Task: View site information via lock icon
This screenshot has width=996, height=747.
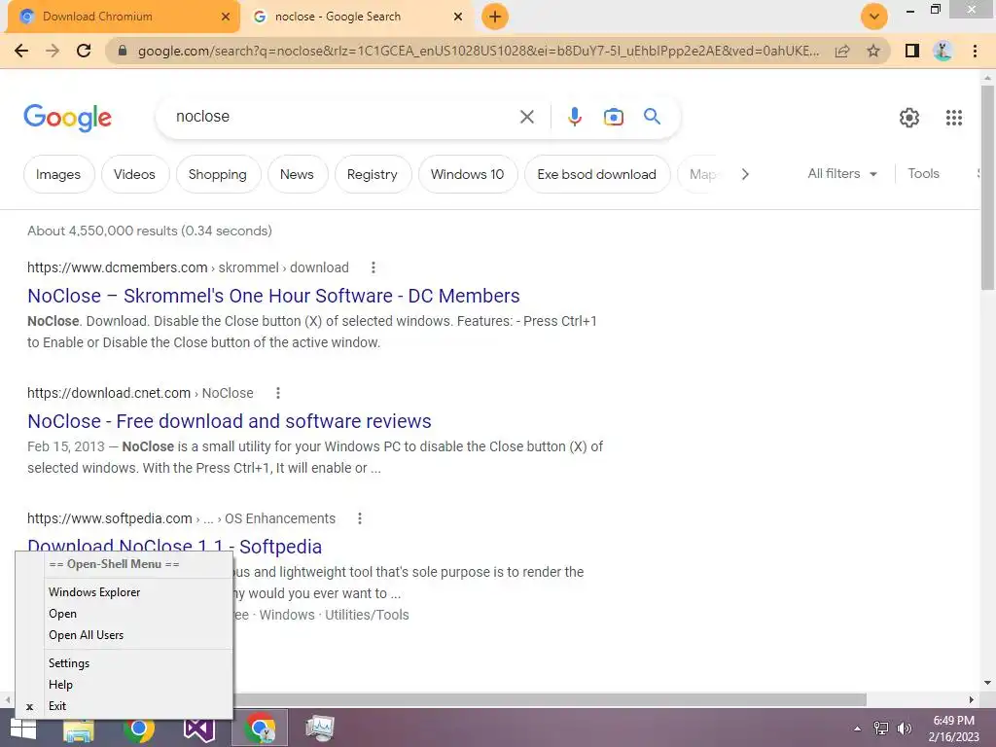Action: coord(123,51)
